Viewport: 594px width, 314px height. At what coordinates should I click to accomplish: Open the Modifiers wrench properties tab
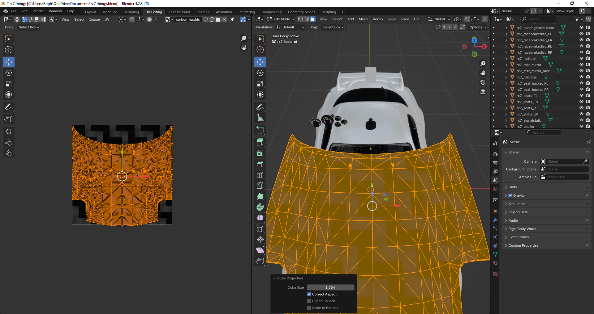[495, 220]
